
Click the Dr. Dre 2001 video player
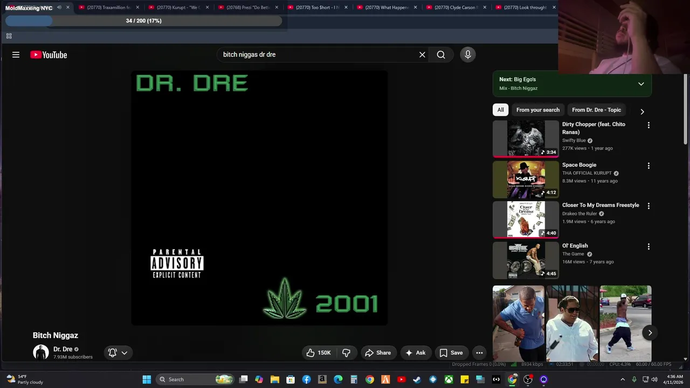pos(259,198)
